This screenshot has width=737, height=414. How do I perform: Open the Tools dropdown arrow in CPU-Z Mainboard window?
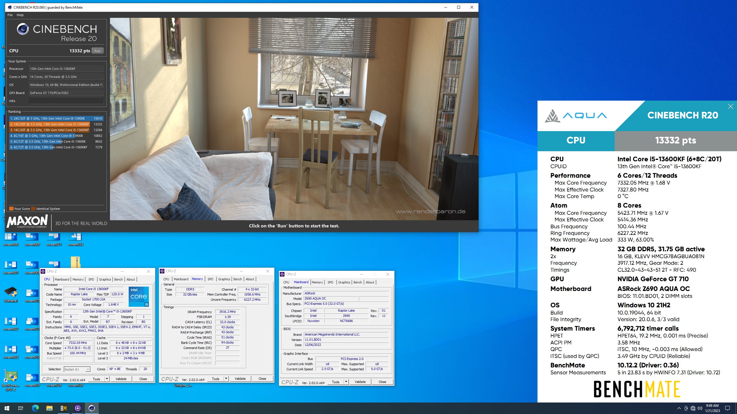[x=346, y=382]
